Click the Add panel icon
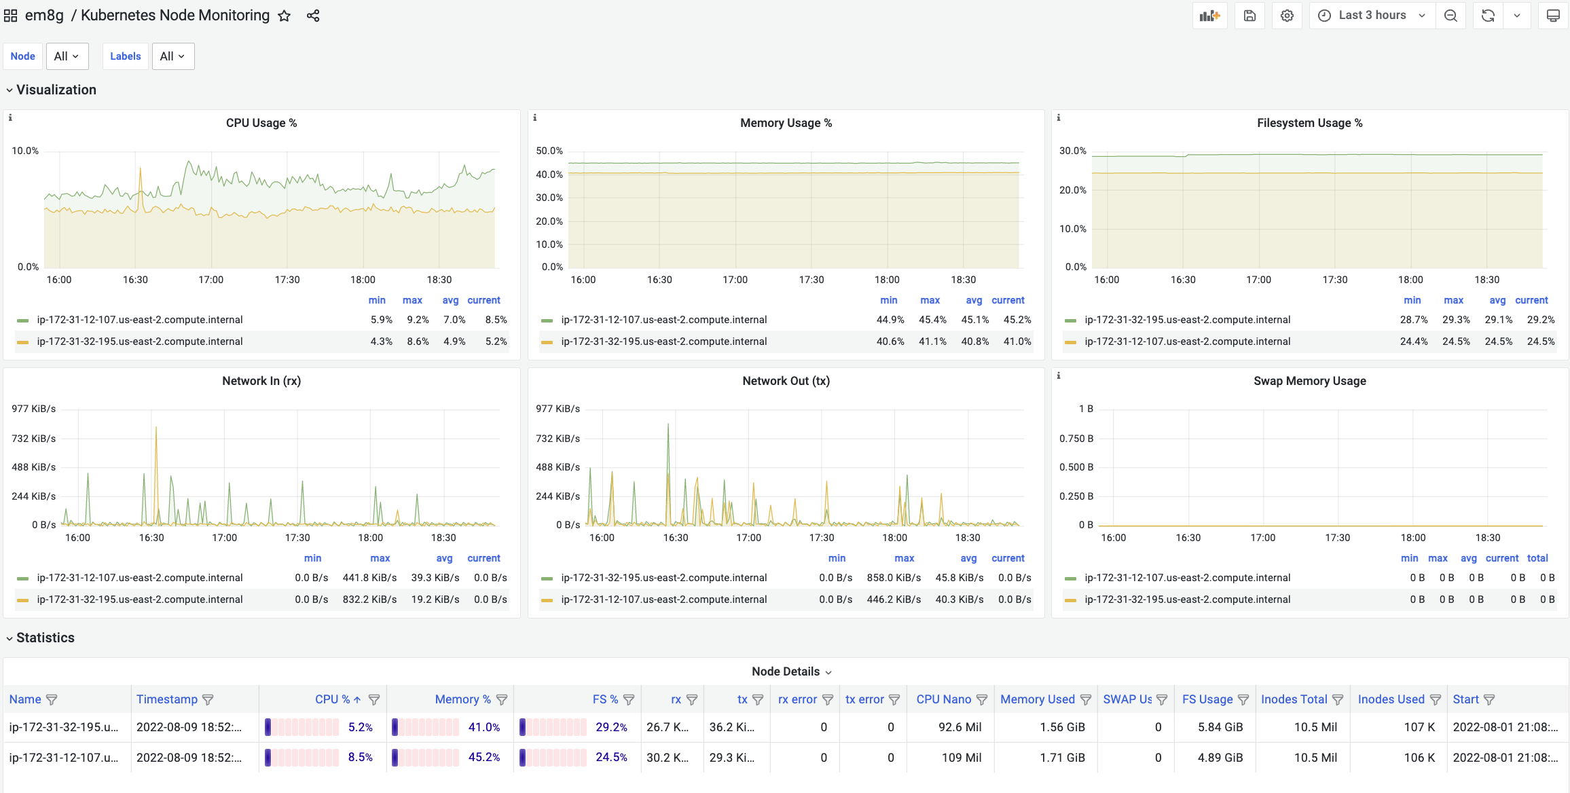Viewport: 1570px width, 793px height. pos(1209,16)
